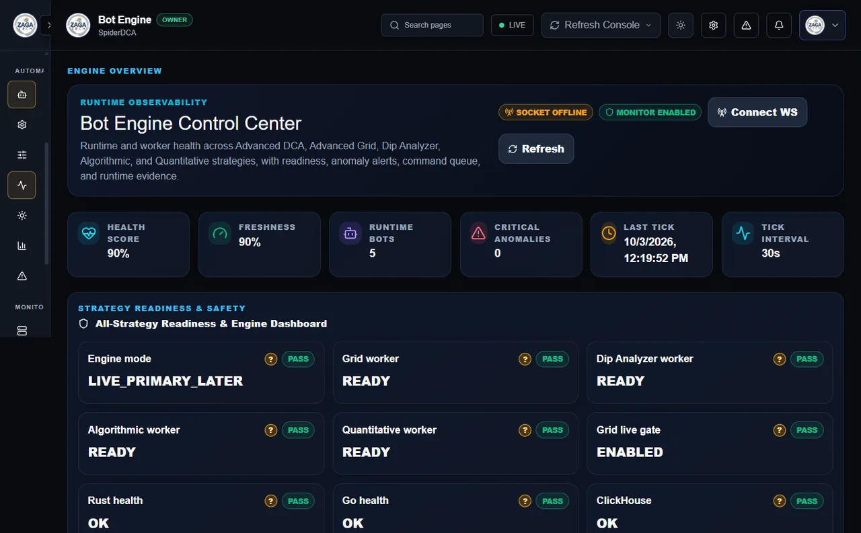Click the gauge icon on Freshness card

220,233
